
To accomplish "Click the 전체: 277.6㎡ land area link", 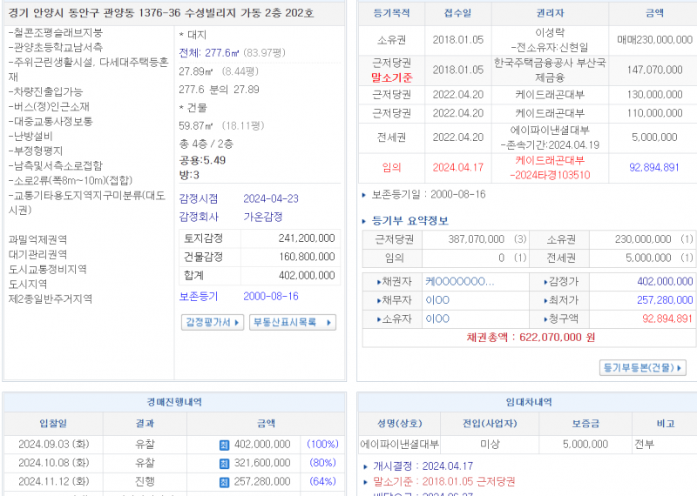I will [x=209, y=53].
